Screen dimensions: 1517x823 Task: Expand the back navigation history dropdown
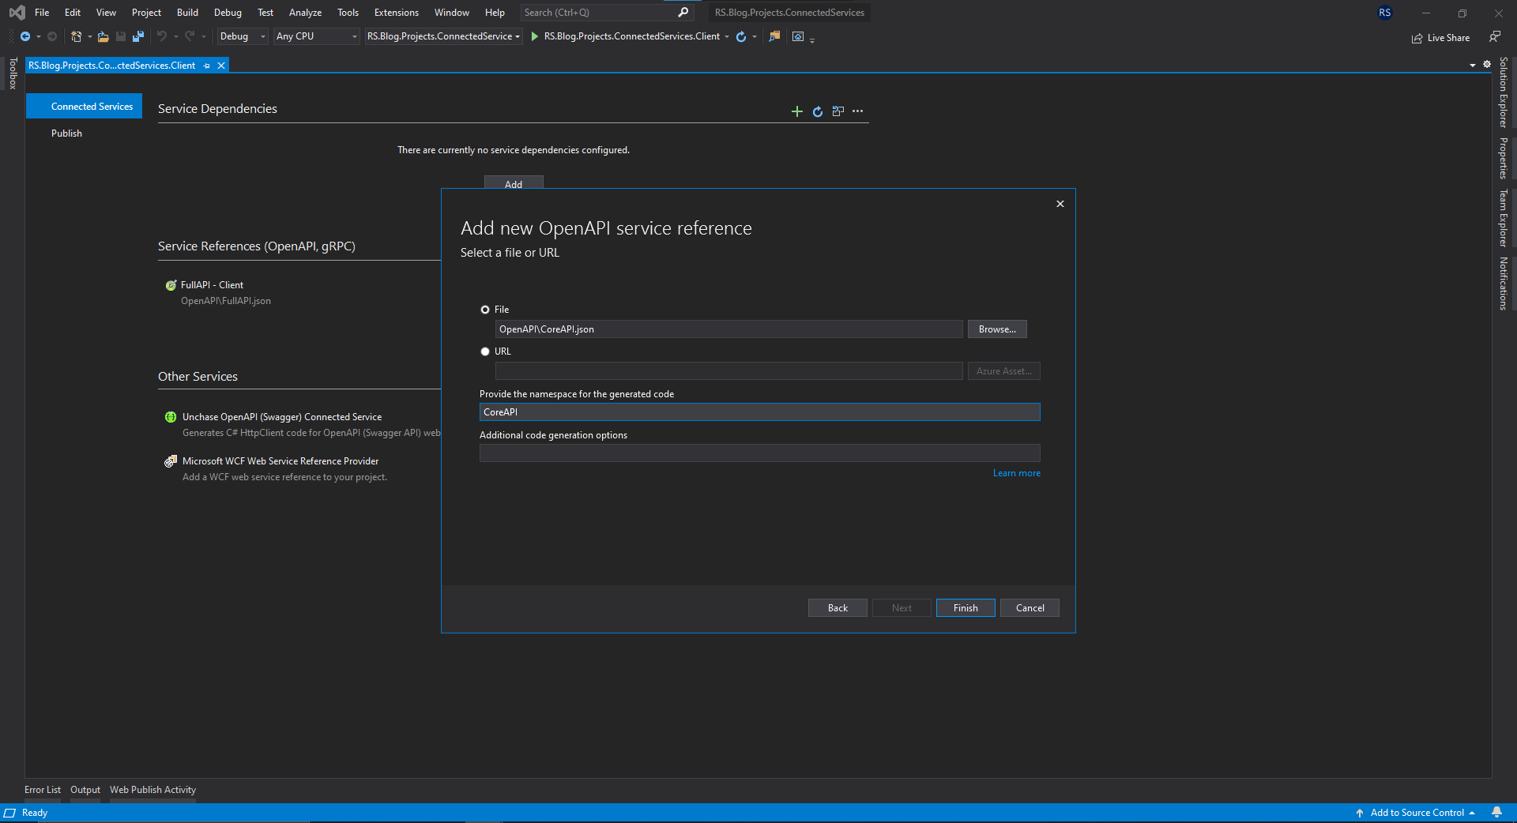[x=38, y=36]
